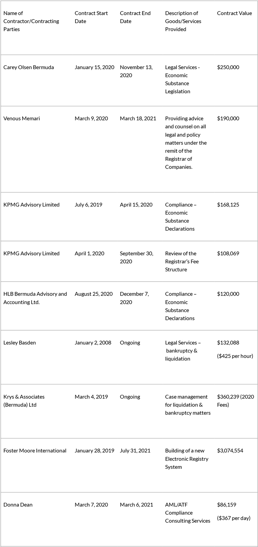258x547 pixels.
Task: Select the $168,125 contract value cell
Action: tap(228, 205)
